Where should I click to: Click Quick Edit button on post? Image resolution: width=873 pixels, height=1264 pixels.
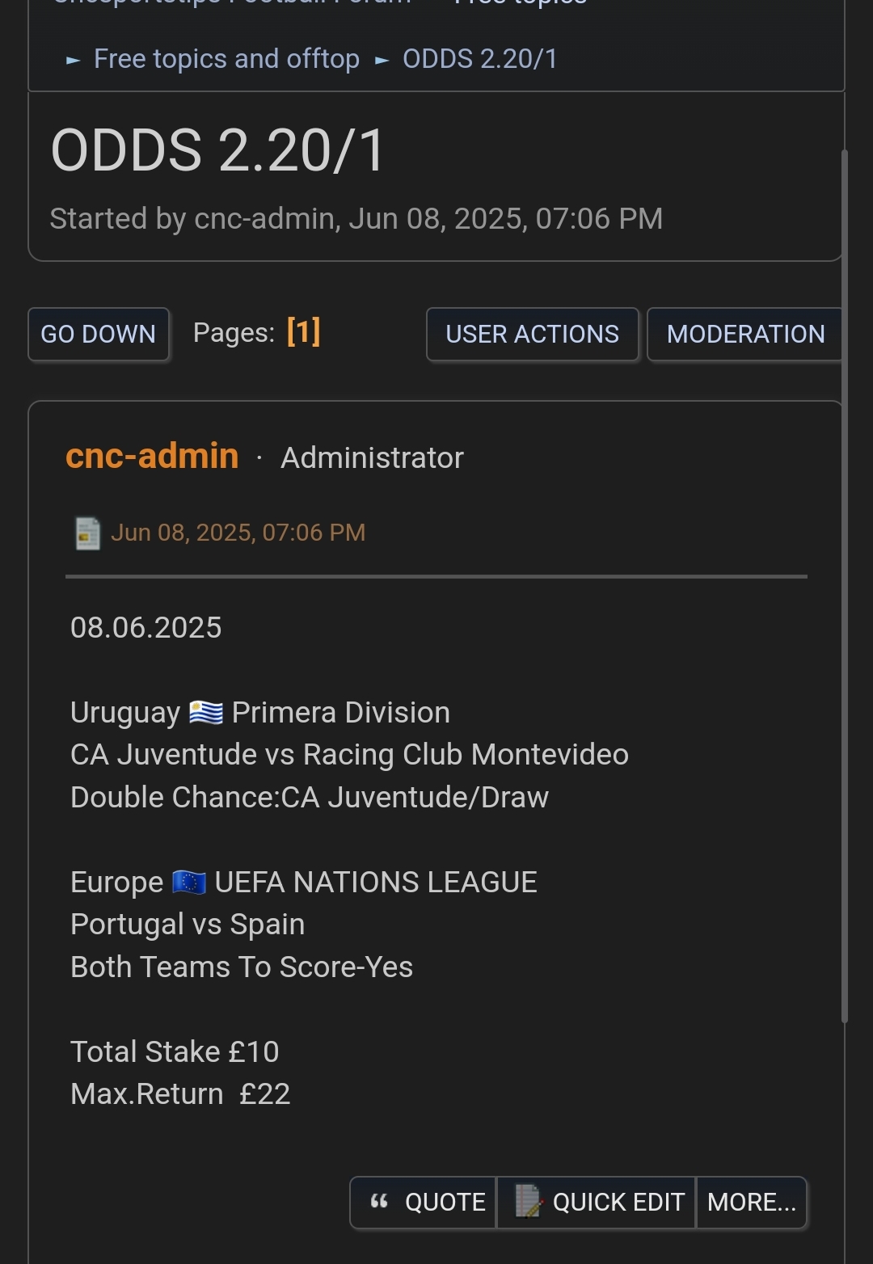pyautogui.click(x=596, y=1203)
